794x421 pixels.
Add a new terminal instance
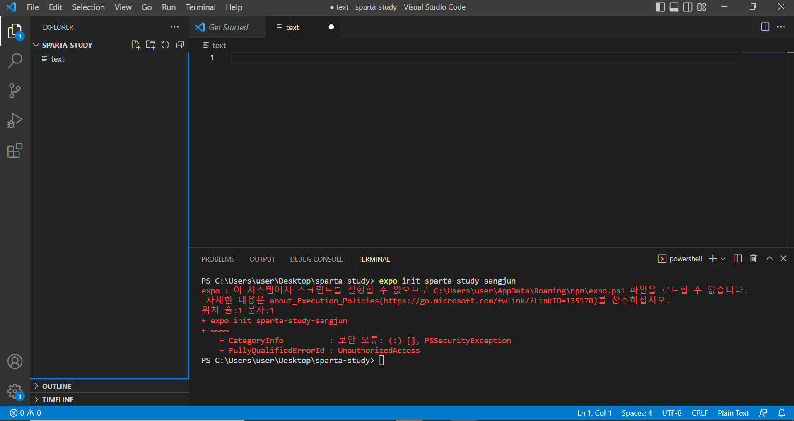click(x=713, y=259)
